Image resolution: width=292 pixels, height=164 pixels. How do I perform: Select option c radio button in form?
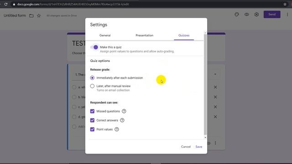click(x=74, y=107)
